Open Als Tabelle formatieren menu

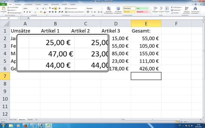[x=118, y=10]
